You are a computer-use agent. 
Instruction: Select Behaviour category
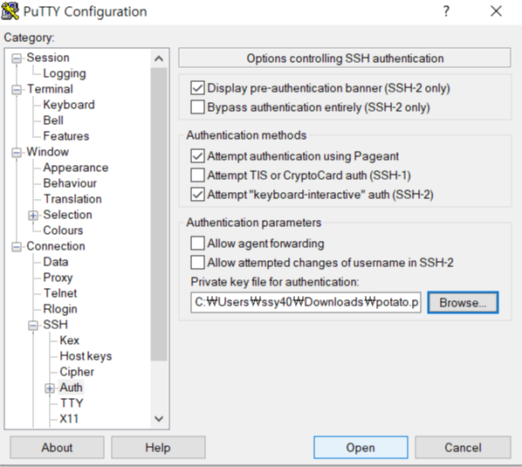(70, 183)
